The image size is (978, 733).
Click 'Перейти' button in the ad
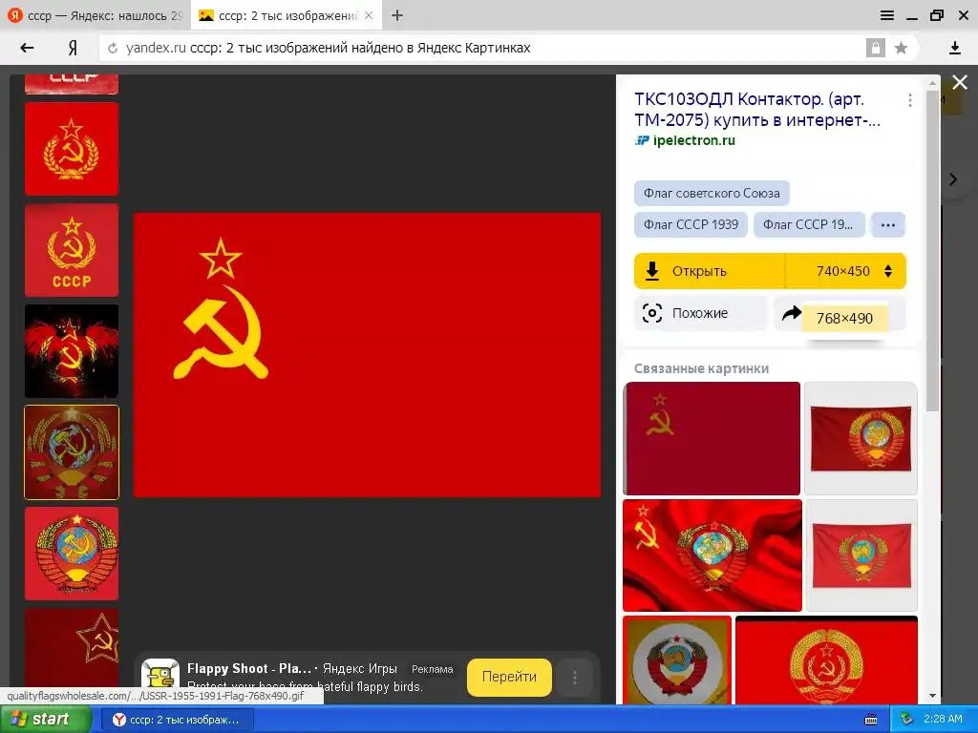click(x=509, y=677)
